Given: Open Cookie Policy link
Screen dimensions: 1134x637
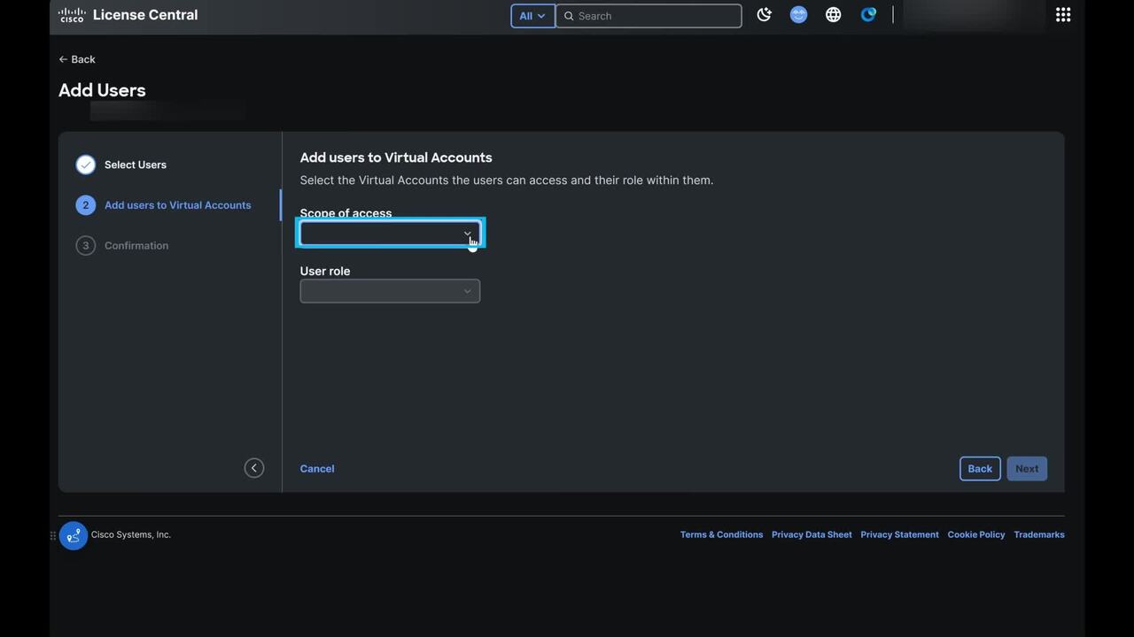Looking at the screenshot, I should (976, 534).
